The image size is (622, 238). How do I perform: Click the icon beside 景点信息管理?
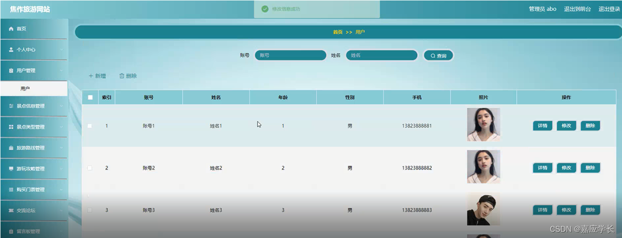pyautogui.click(x=11, y=106)
